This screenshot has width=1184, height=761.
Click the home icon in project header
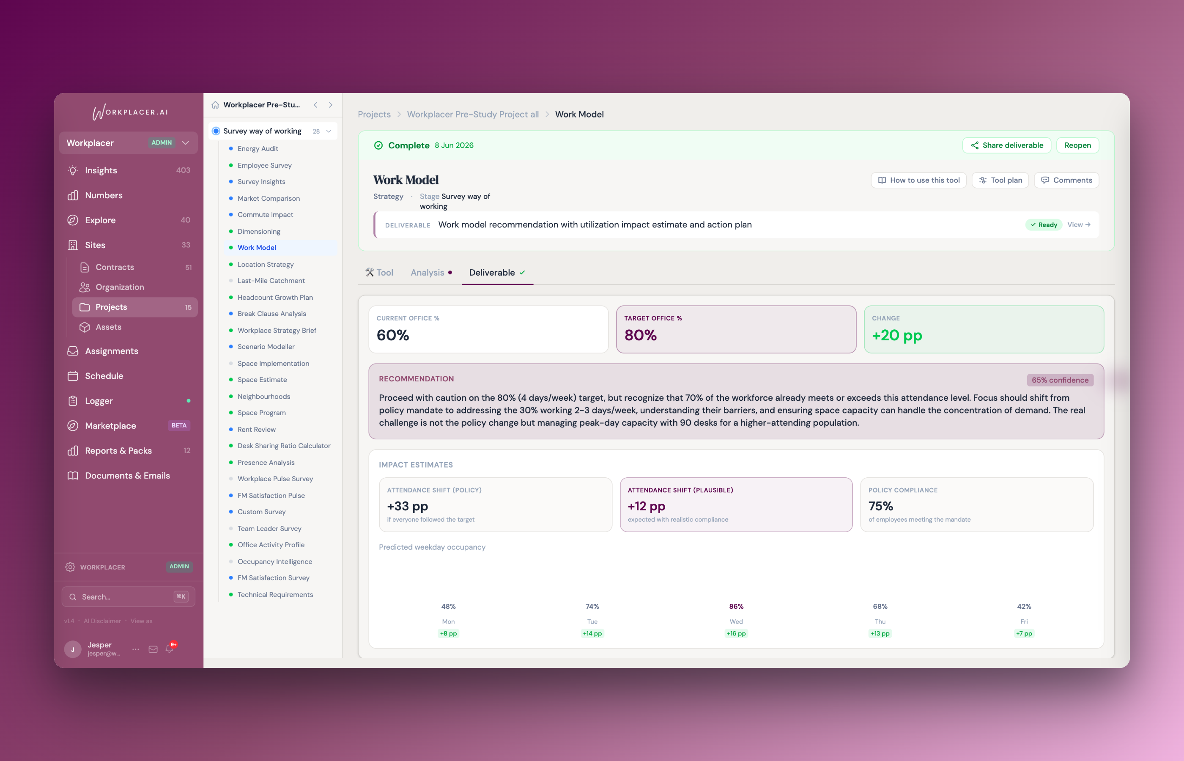tap(215, 105)
